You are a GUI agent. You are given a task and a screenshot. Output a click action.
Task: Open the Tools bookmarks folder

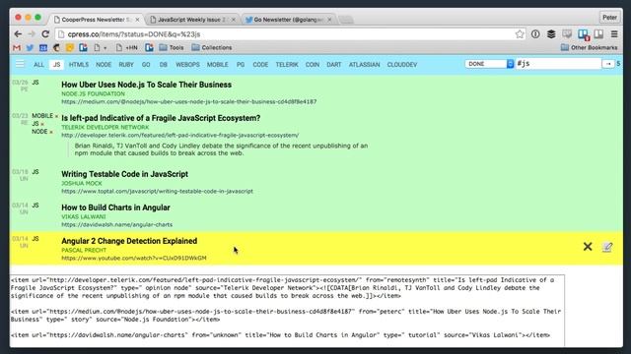172,48
